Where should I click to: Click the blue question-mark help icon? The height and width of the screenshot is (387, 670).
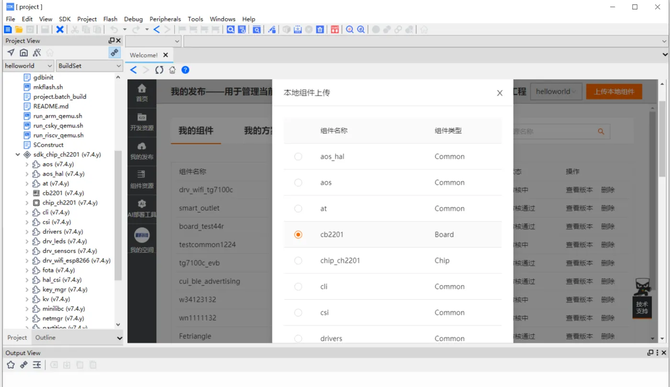[185, 70]
